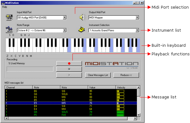Viewport: 190px width, 123px height.
Task: Click the Clear Messages List button
Action: 98,75
